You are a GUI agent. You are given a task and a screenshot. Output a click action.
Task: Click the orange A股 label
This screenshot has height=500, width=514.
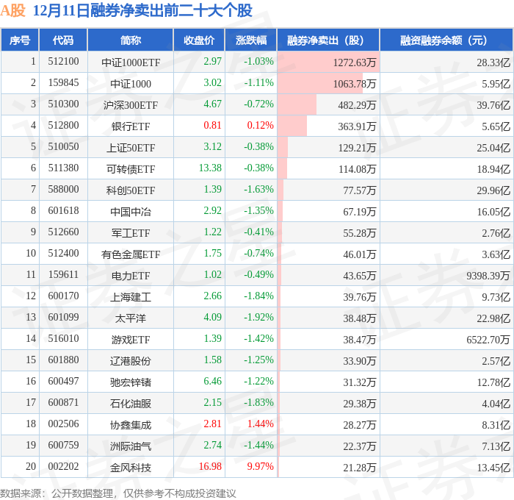coord(12,10)
